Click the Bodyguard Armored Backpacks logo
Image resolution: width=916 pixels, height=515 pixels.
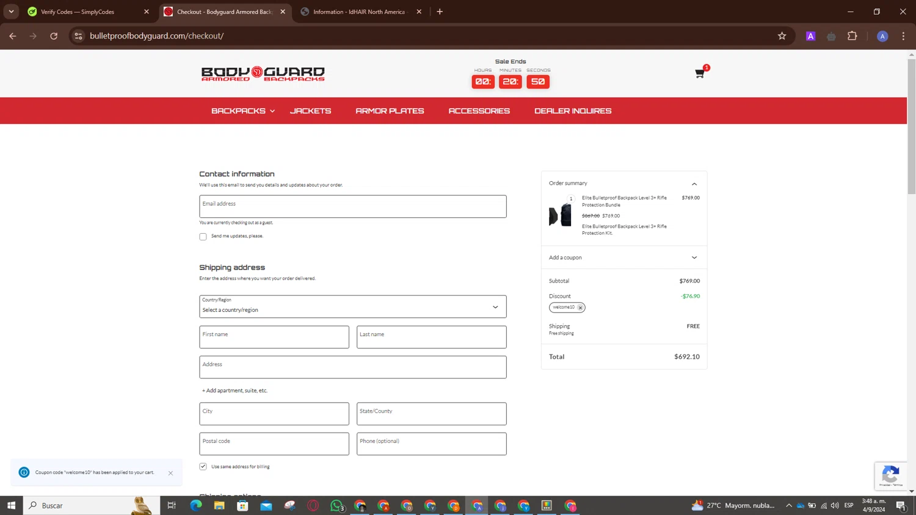pyautogui.click(x=263, y=74)
